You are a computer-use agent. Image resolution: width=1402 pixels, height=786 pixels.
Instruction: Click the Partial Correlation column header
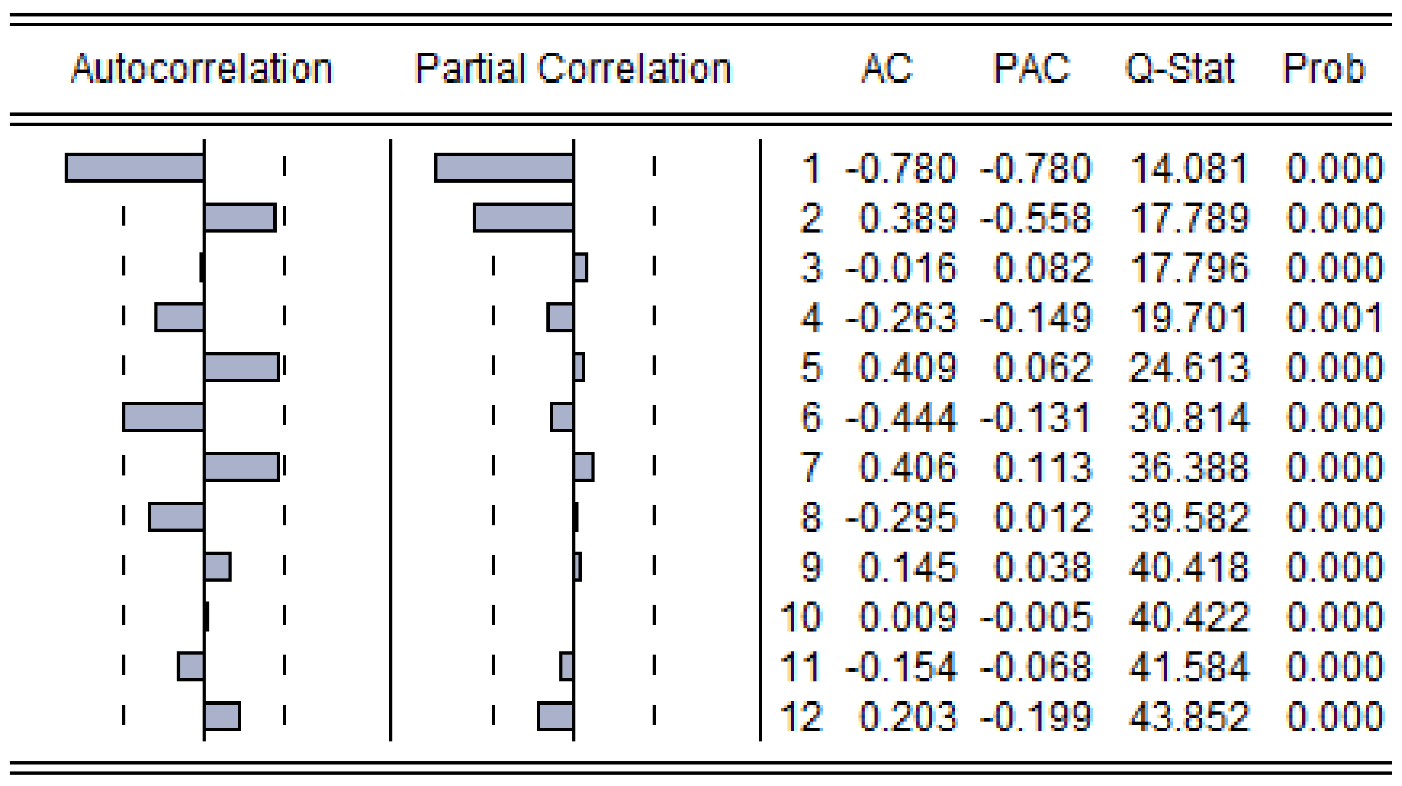[573, 69]
